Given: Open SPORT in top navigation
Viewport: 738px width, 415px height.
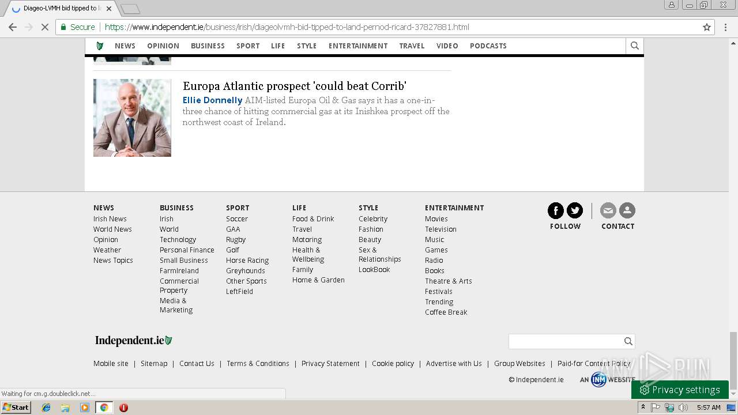Looking at the screenshot, I should 248,46.
